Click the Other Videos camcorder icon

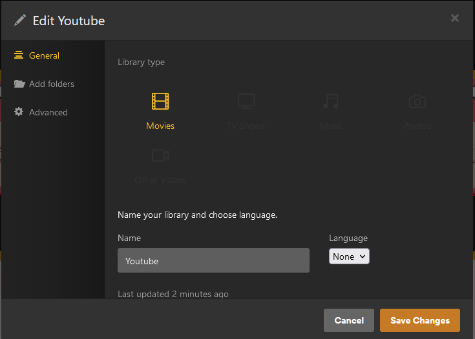[x=160, y=155]
